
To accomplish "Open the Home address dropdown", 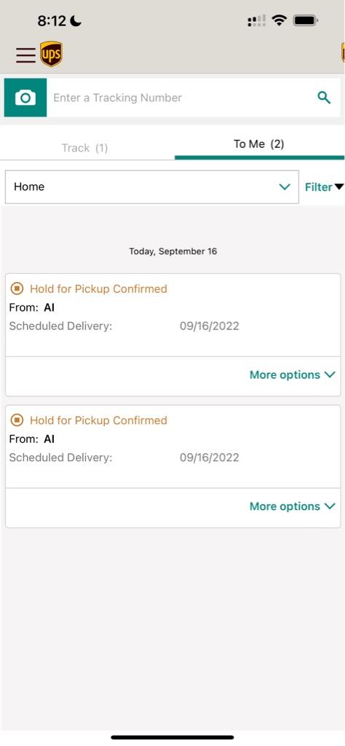I will [152, 187].
